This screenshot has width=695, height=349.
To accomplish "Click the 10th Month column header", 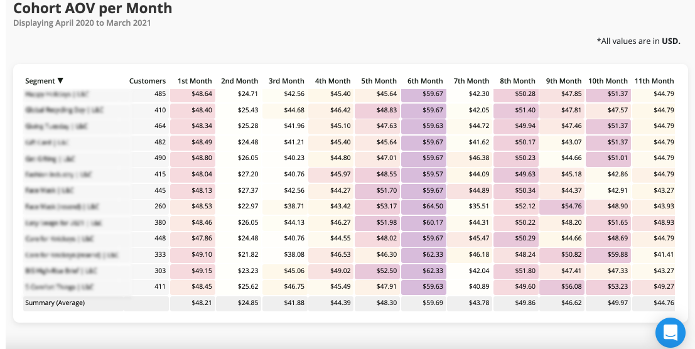I will click(608, 81).
